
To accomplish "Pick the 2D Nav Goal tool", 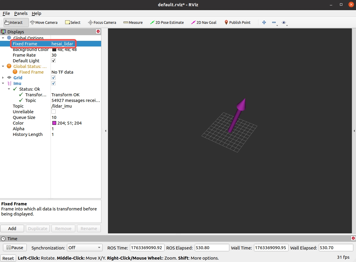I will (x=204, y=22).
